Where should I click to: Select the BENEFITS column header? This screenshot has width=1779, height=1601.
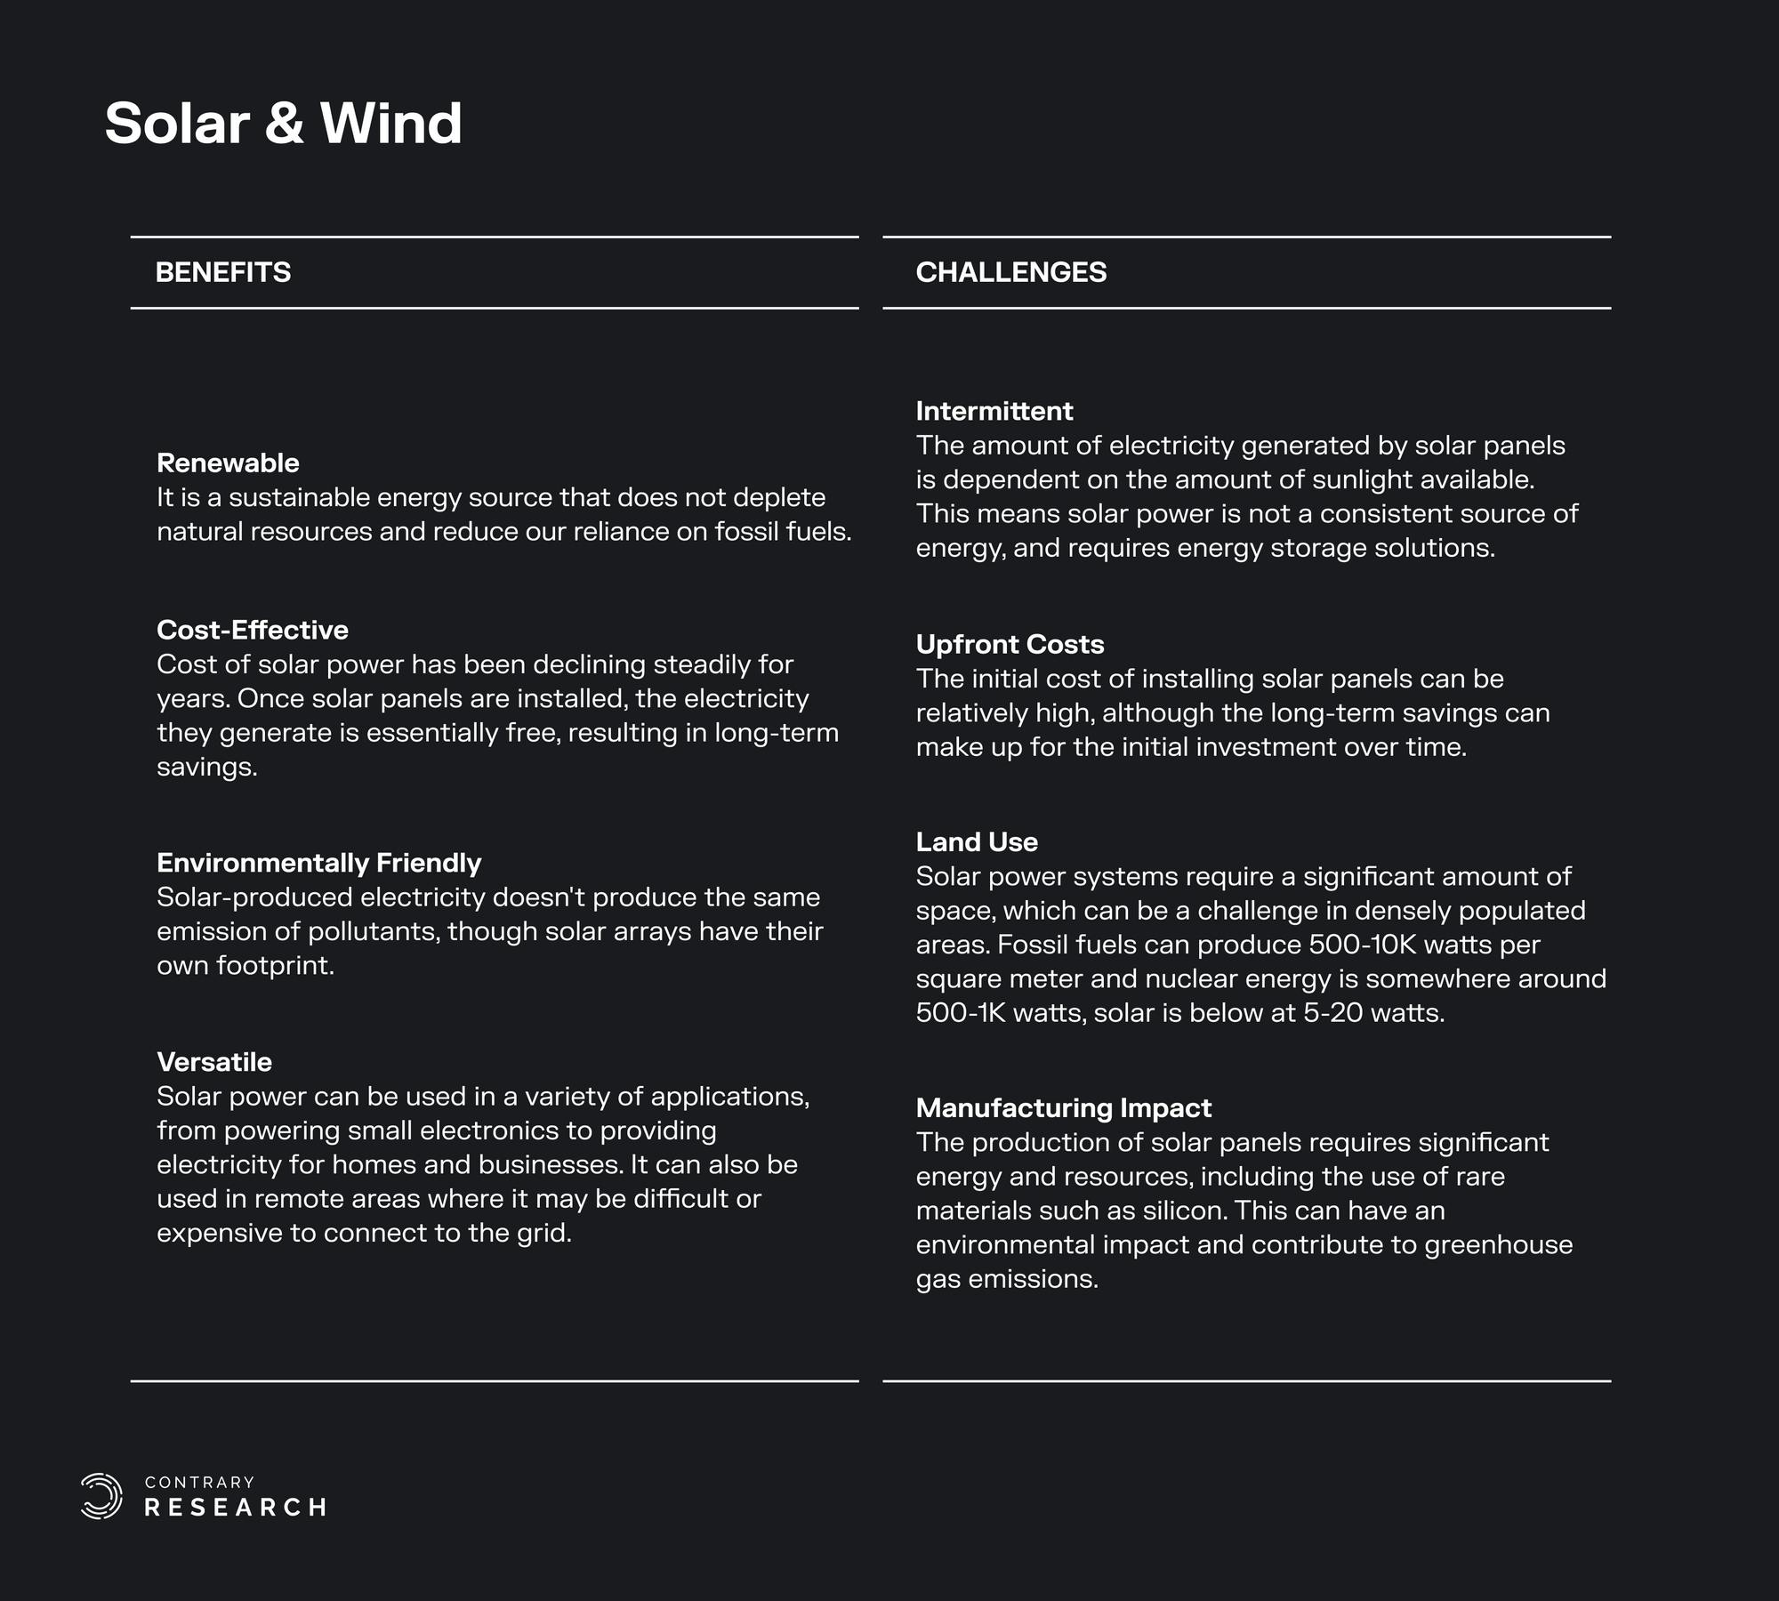[223, 272]
